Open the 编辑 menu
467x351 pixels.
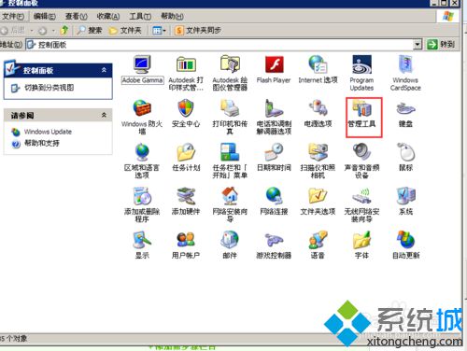[x=45, y=16]
